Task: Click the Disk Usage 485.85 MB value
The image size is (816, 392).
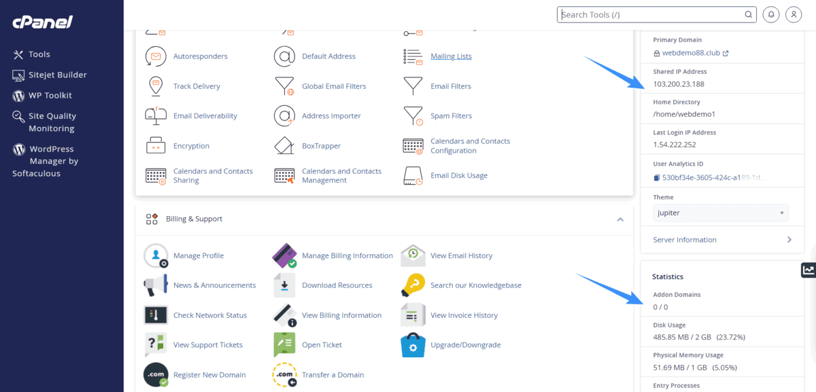Action: coord(698,337)
